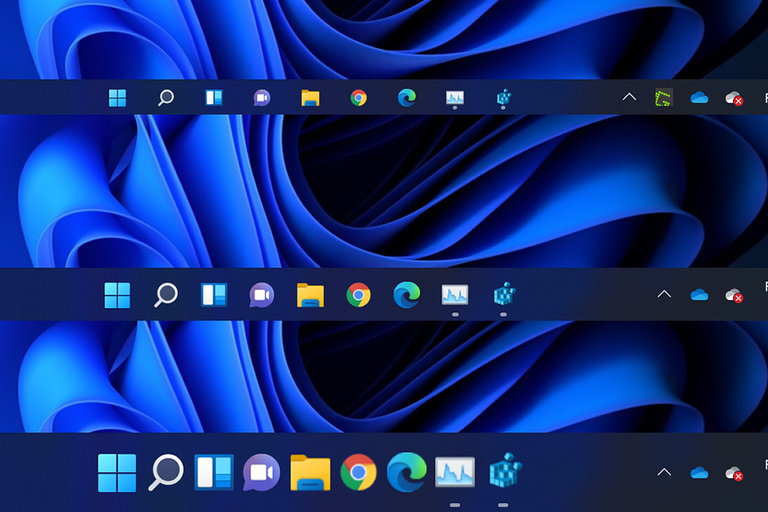Open Registry Editor cubes icon on medium taskbar

[504, 295]
